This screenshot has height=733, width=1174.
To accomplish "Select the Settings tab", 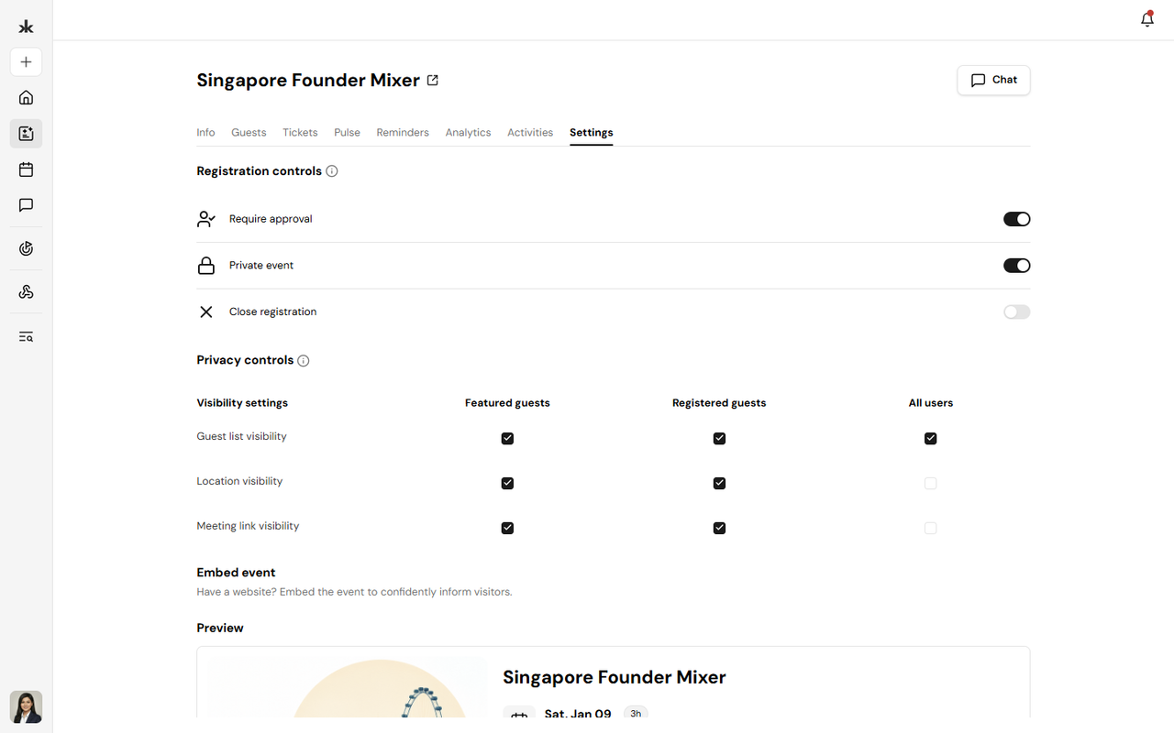I will coord(591,133).
